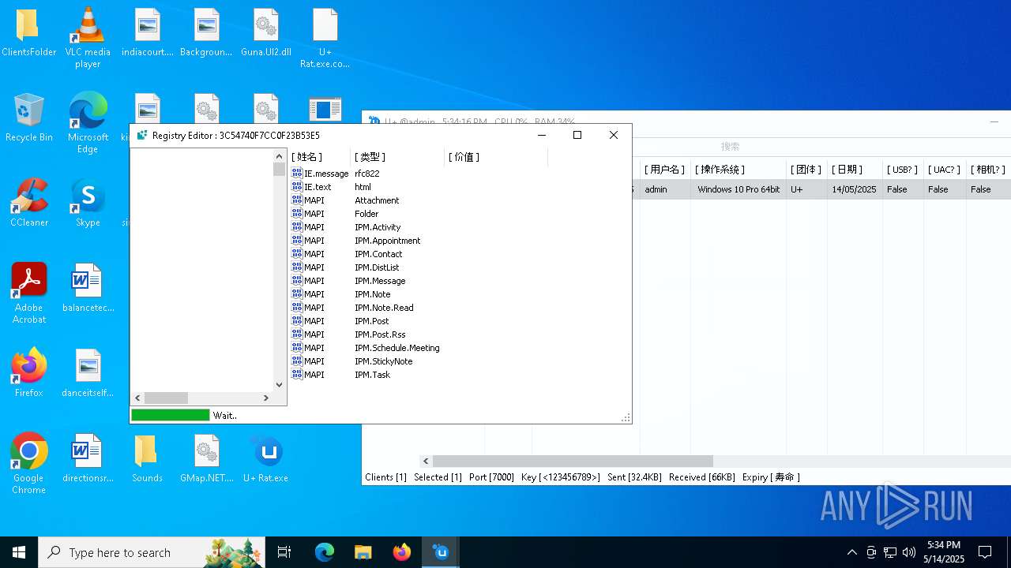The image size is (1011, 568).
Task: Click left arrow of U+ list horizontal scrollbar
Action: click(427, 461)
